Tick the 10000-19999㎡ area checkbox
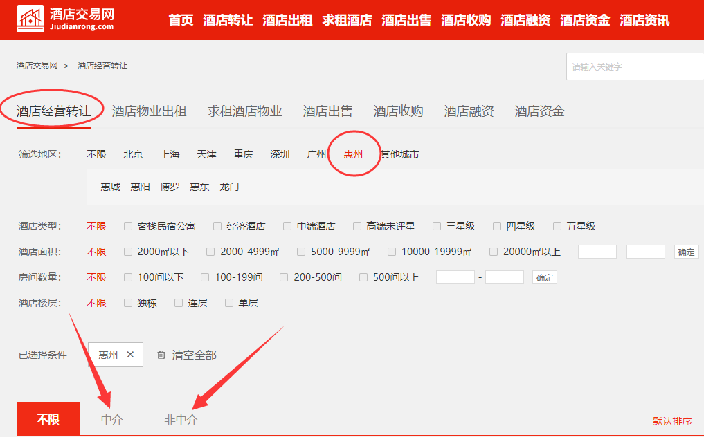This screenshot has width=704, height=437. tap(392, 252)
